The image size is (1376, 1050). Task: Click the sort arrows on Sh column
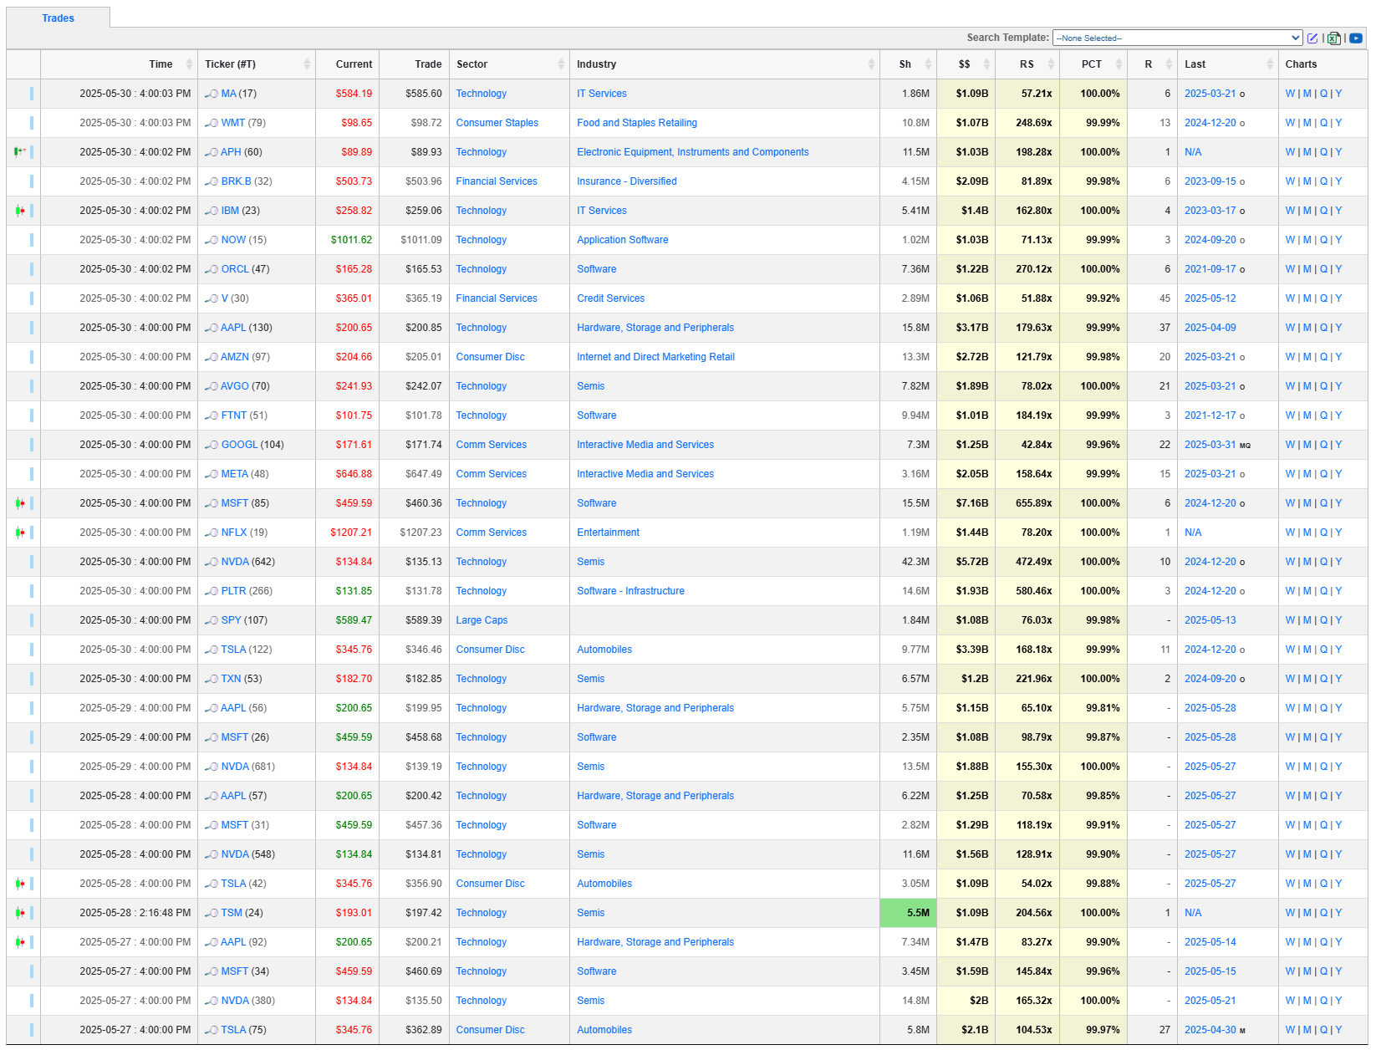coord(928,64)
